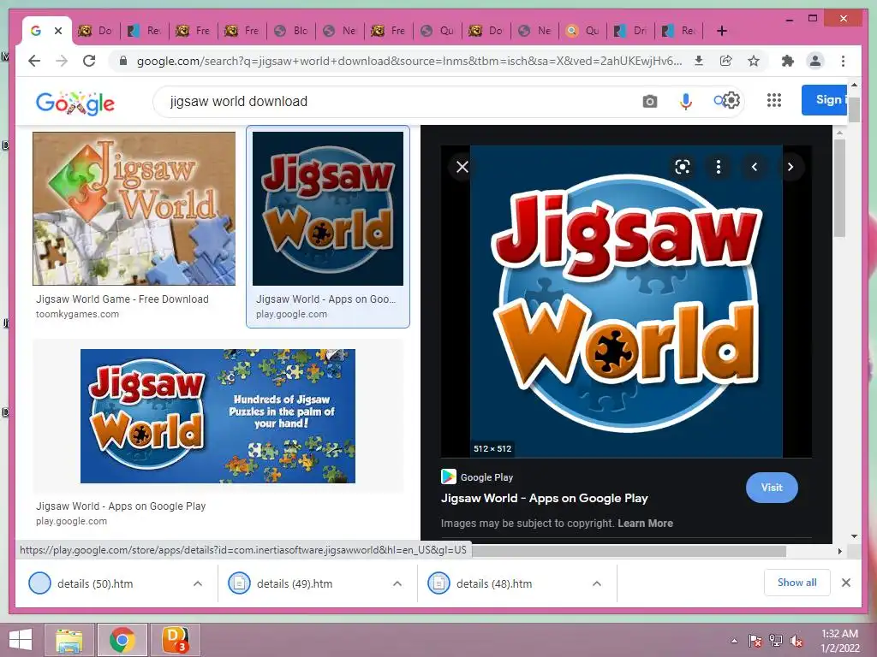877x657 pixels.
Task: Click the preview panel vertical scrollbar
Action: point(839,188)
